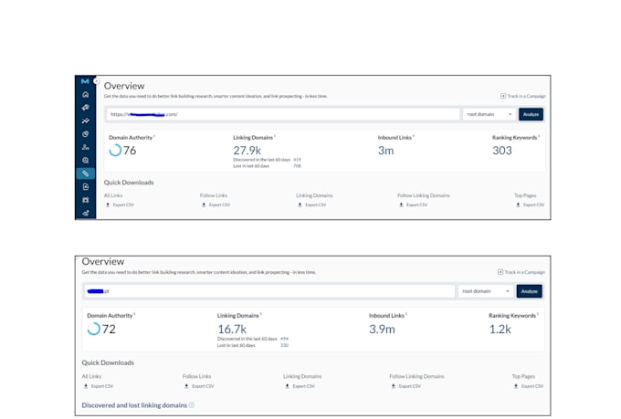Click Analyze button in the upper Overview panel

coord(531,114)
